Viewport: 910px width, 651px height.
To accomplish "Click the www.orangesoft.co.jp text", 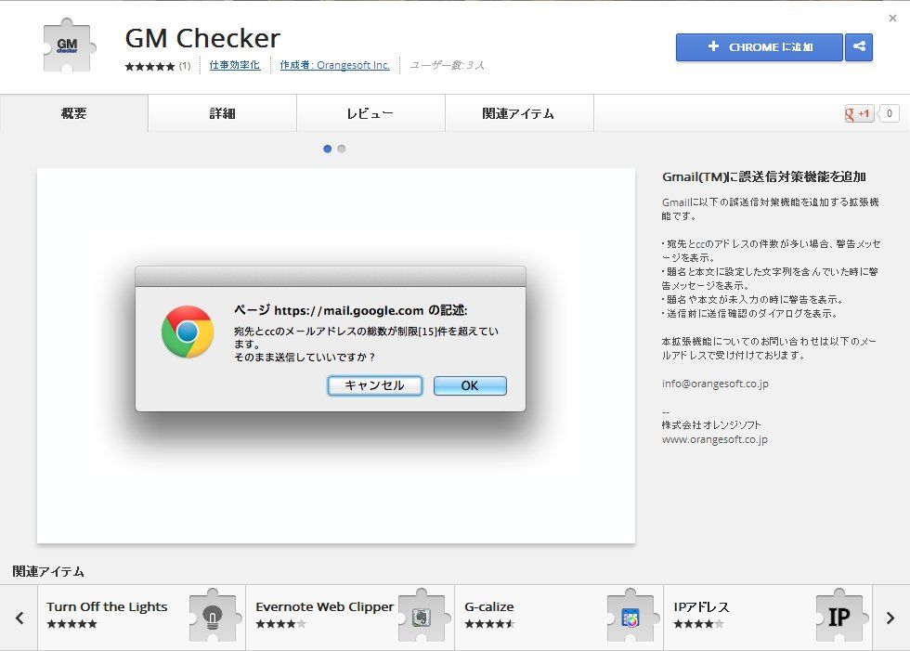I will 714,439.
